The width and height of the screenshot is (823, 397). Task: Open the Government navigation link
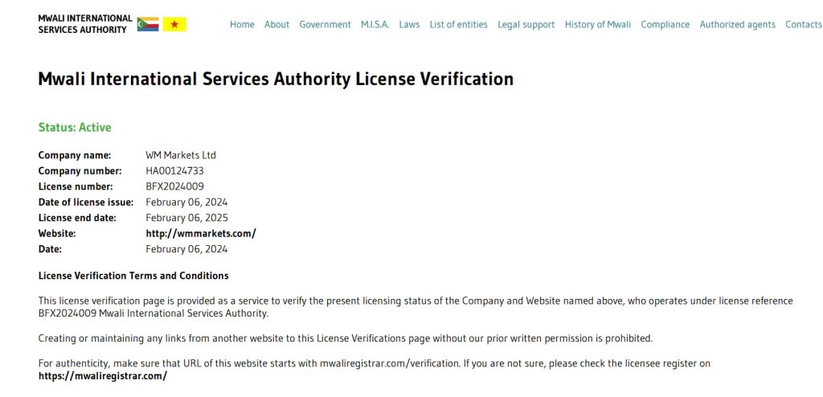[x=325, y=24]
